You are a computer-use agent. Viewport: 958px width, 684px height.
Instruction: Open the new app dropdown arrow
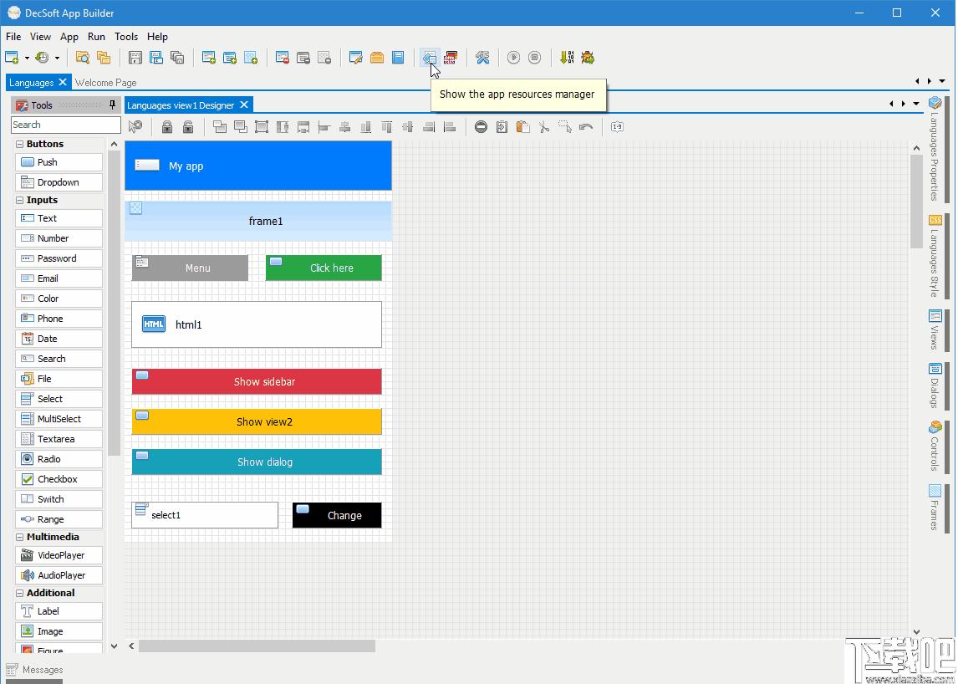click(27, 58)
